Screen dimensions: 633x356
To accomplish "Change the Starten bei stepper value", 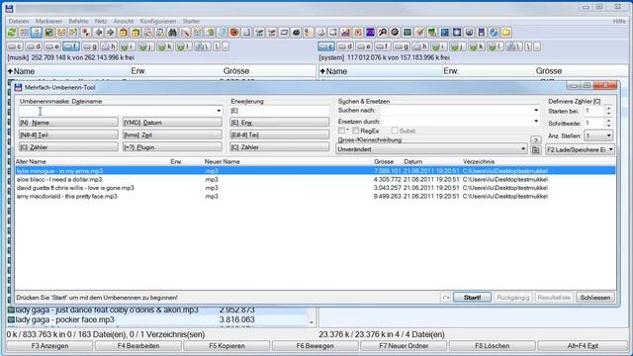I will coord(608,111).
